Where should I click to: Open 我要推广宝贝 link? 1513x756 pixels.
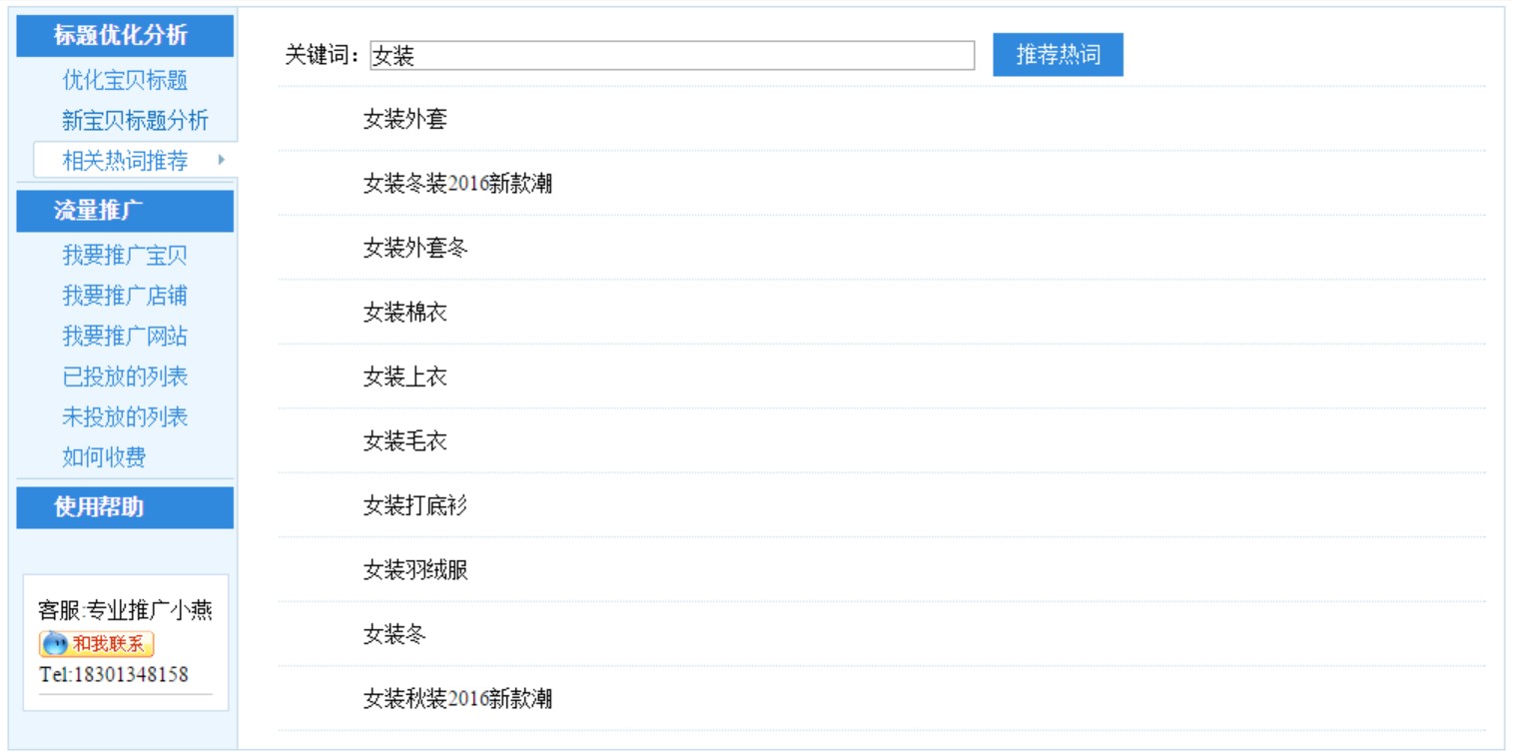125,255
